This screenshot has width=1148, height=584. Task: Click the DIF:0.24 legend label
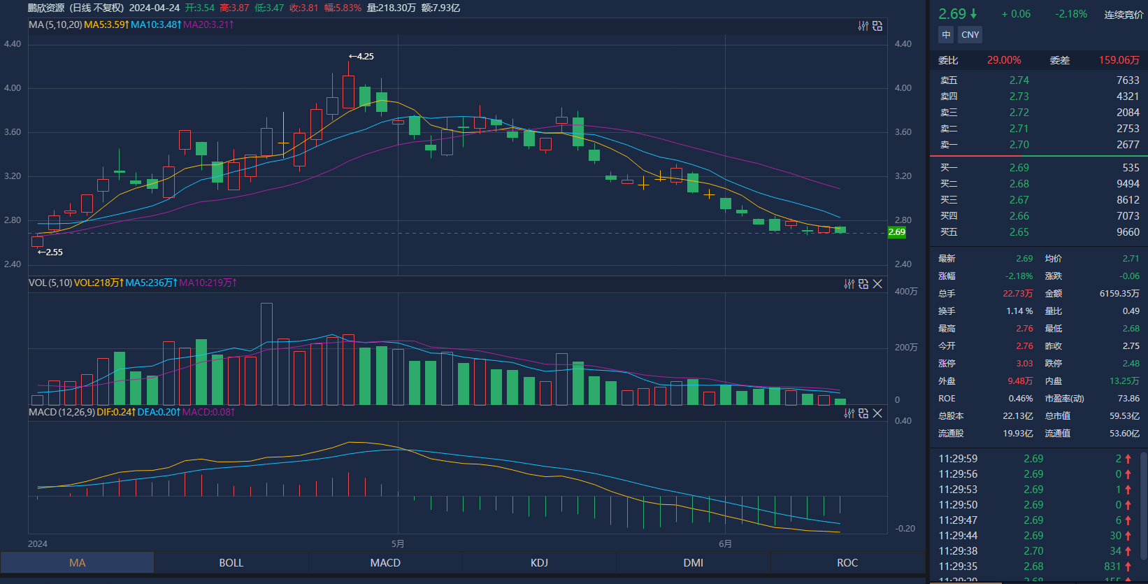coord(116,412)
